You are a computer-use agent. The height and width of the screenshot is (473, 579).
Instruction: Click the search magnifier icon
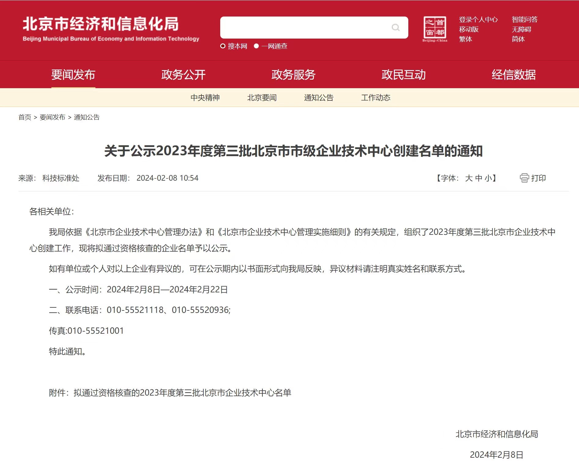click(395, 28)
